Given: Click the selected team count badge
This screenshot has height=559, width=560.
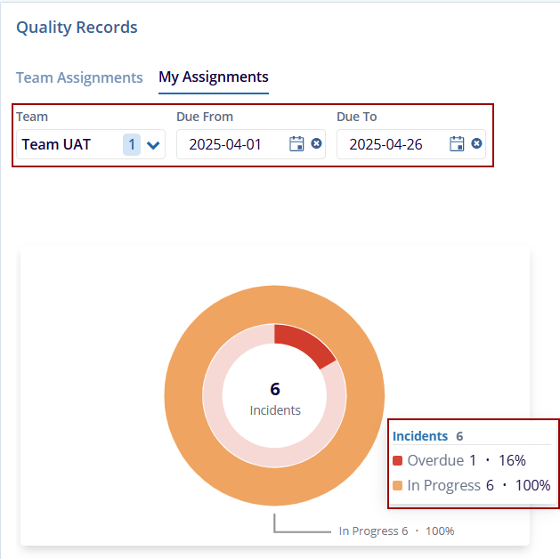Looking at the screenshot, I should 132,144.
